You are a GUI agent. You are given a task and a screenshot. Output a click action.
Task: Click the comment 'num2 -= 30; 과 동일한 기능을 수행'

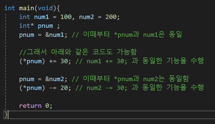(x=145, y=87)
